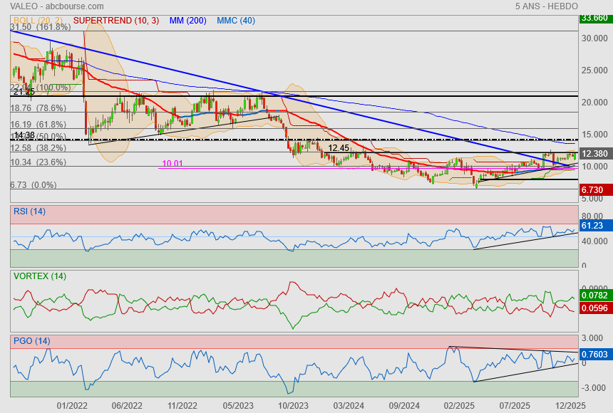Viewport: 613px width, 413px height.
Task: Select the MMC (40) indicator label
Action: point(236,21)
